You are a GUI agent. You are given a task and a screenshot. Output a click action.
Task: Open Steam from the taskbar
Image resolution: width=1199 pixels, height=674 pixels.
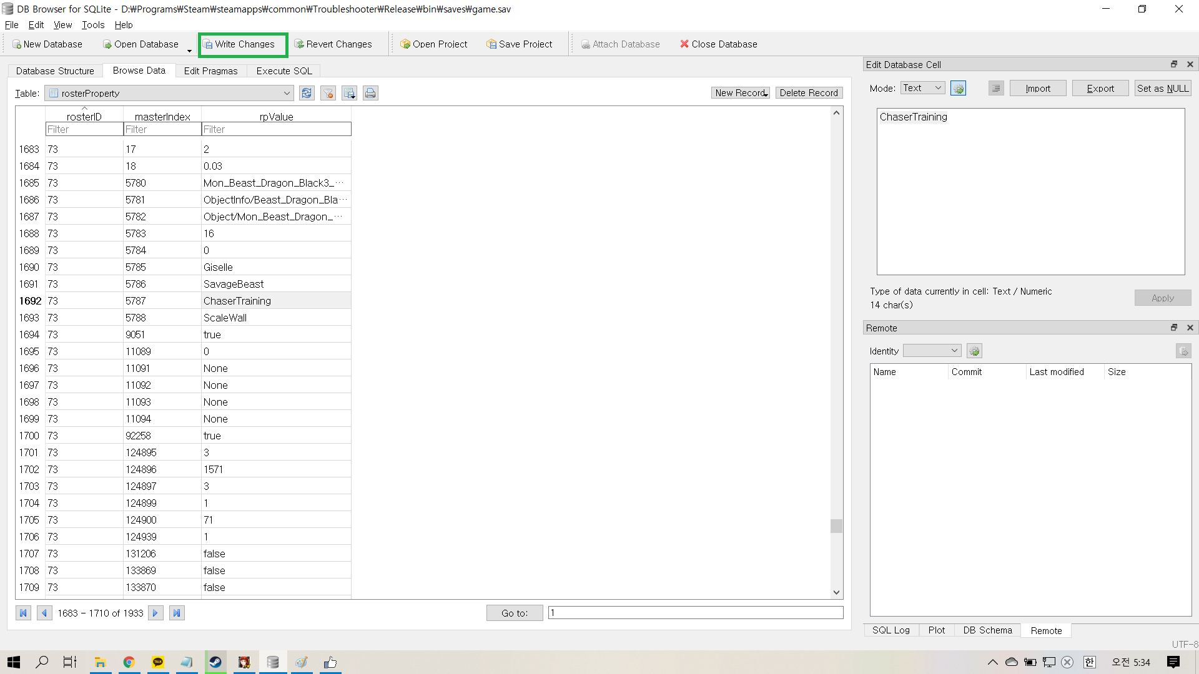coord(215,662)
